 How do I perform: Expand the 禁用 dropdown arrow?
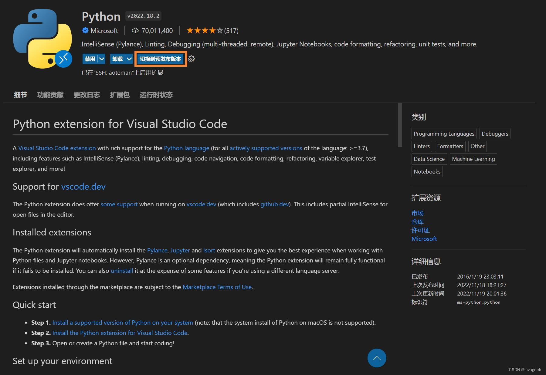[x=102, y=59]
